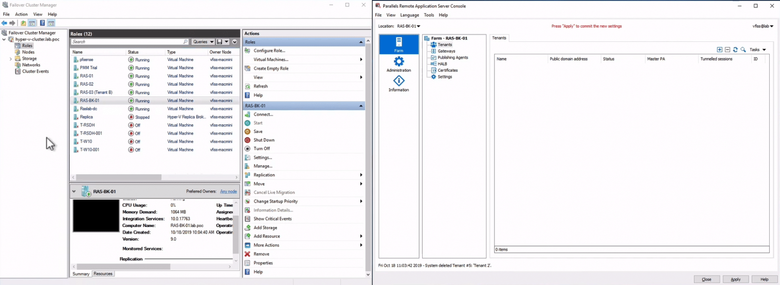
Task: Open the Information category in Parallels console
Action: pos(399,83)
